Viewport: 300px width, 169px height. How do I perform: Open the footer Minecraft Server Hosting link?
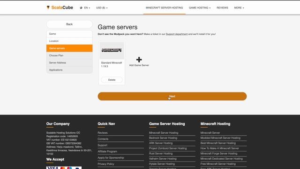tap(164, 133)
